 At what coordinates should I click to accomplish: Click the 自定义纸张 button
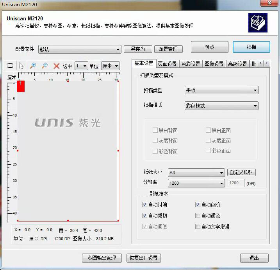pos(241,173)
